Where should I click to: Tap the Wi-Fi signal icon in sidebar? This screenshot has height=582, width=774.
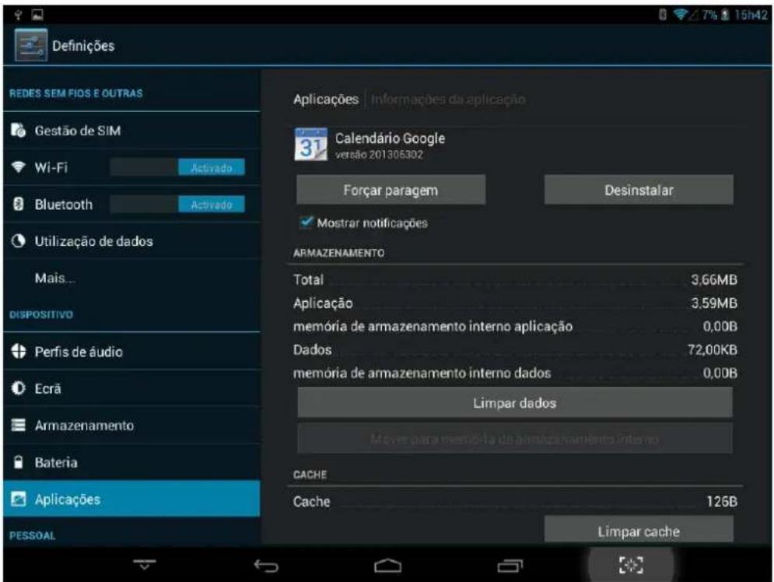point(18,167)
